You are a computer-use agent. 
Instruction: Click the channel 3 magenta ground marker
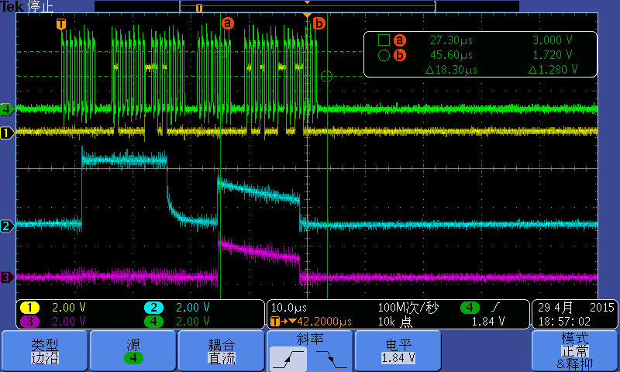(x=7, y=277)
